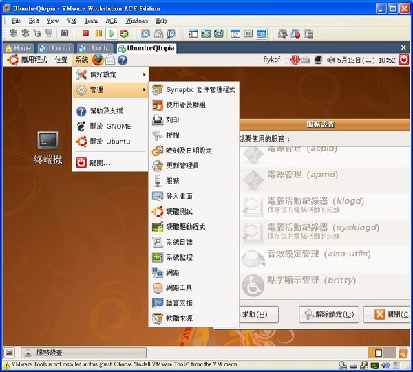413x372 pixels.
Task: Click the Ubuntu logo on 應用程式 menu
Action: click(x=12, y=60)
